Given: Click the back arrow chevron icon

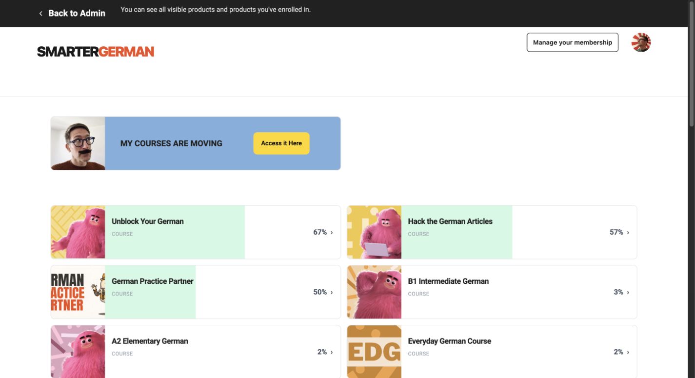Looking at the screenshot, I should (x=41, y=14).
